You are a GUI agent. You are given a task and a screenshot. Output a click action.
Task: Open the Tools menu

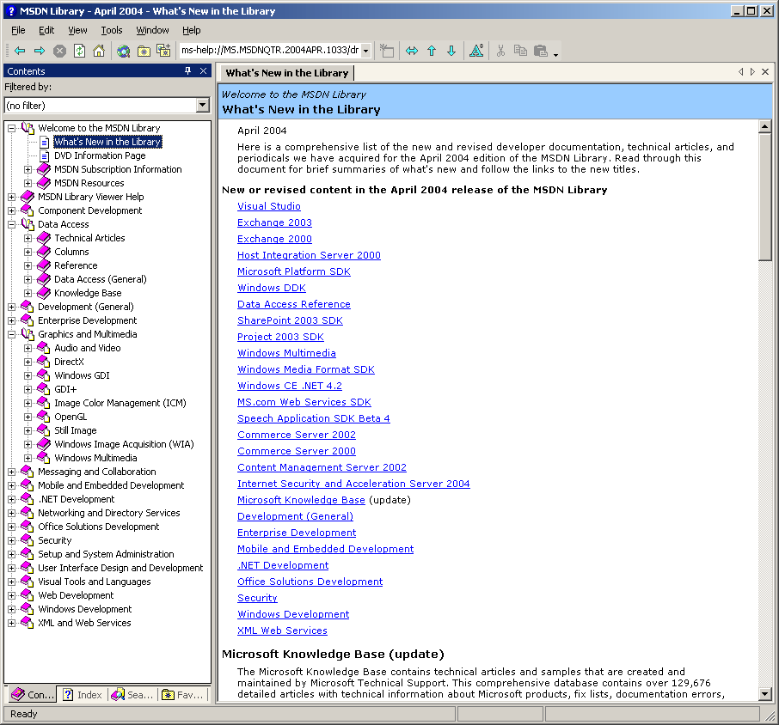pyautogui.click(x=111, y=30)
